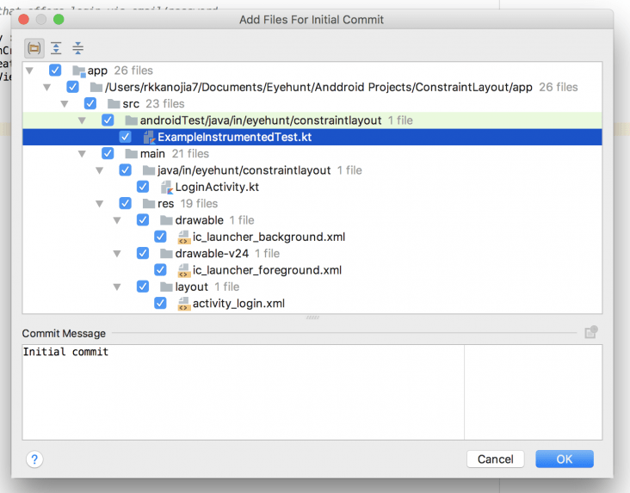Collapse the drawable tree node

pyautogui.click(x=117, y=220)
